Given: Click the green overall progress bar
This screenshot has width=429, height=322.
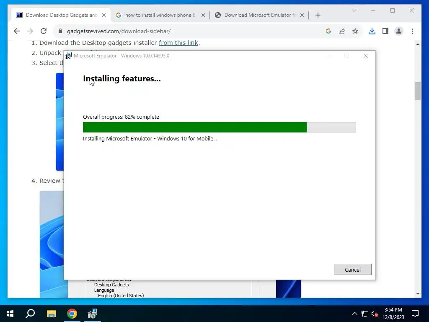Looking at the screenshot, I should (219, 127).
